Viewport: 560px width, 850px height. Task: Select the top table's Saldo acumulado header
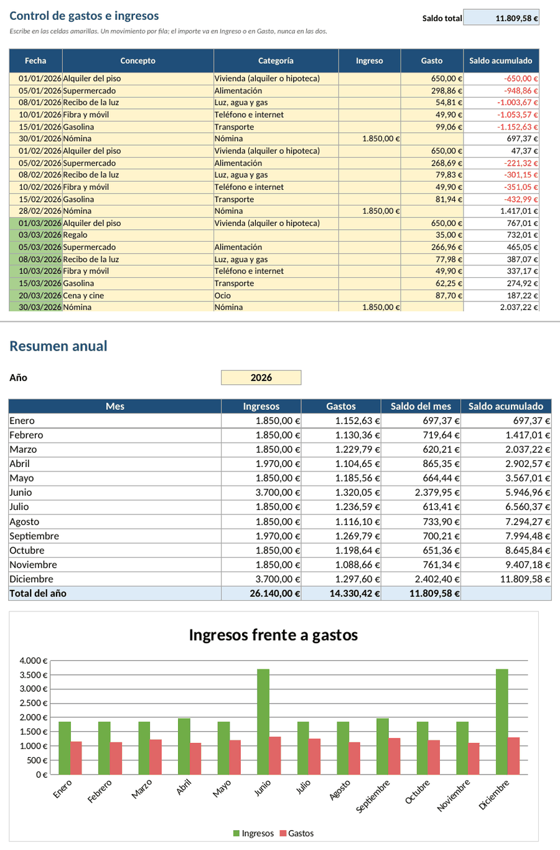[501, 60]
